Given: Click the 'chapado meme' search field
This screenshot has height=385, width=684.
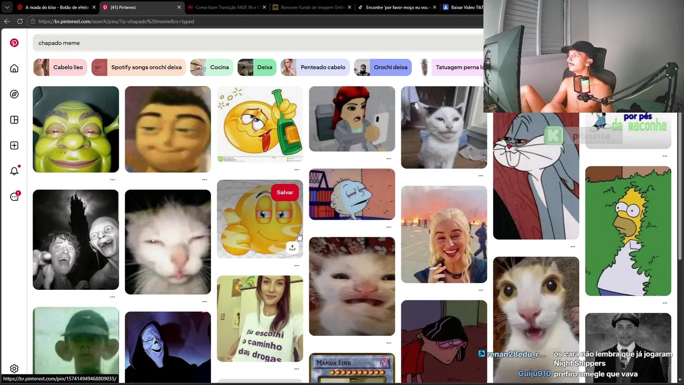Looking at the screenshot, I should pyautogui.click(x=258, y=43).
